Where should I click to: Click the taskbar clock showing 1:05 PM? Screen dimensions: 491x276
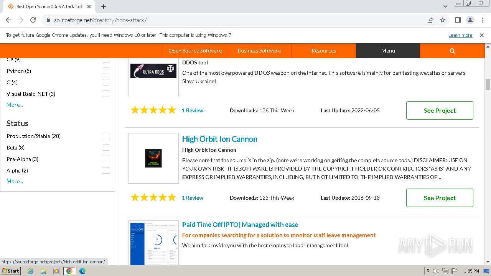pos(471,271)
